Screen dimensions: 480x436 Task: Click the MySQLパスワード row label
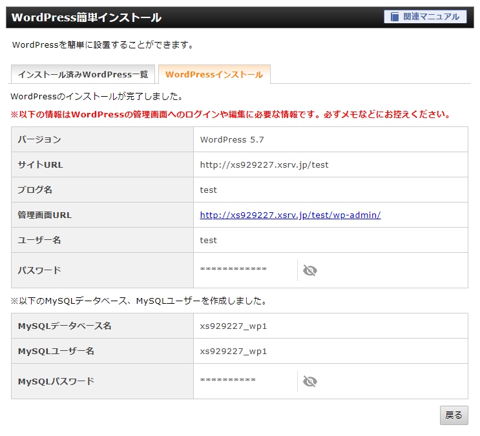pos(56,381)
